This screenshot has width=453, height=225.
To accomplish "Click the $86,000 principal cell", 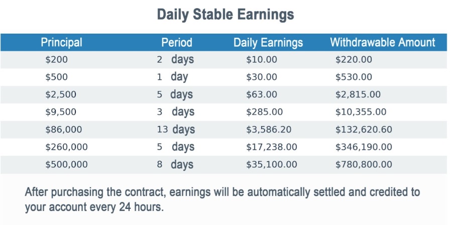I will (x=63, y=130).
